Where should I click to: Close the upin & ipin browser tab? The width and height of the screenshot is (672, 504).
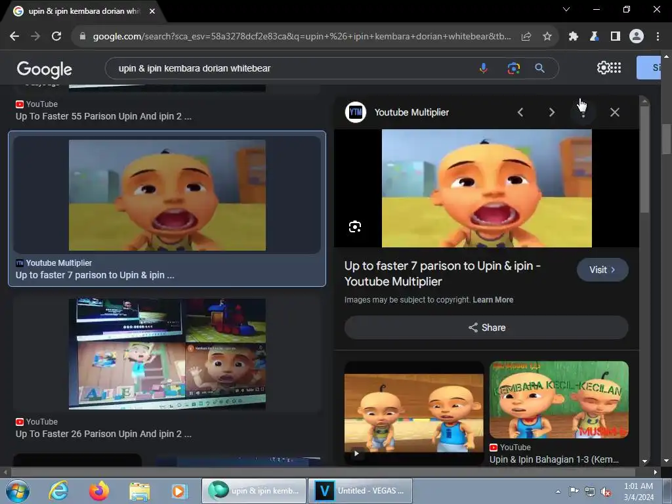(152, 11)
